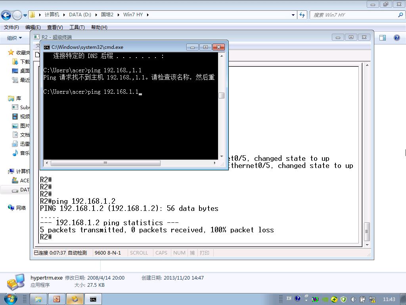The height and width of the screenshot is (305, 406).
Task: Click the hypertrm.exe file icon in details pane
Action: 16,282
